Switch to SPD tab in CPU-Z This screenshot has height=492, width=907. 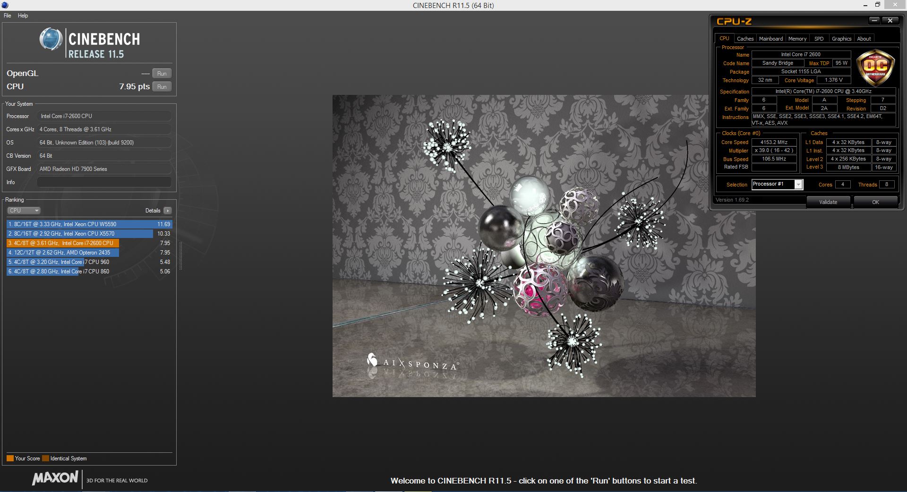(819, 39)
